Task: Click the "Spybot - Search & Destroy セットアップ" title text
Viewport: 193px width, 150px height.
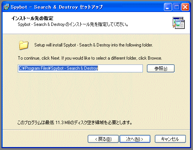Action: point(57,7)
